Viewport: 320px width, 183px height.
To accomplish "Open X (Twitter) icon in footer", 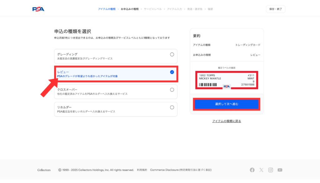I will coord(261,170).
